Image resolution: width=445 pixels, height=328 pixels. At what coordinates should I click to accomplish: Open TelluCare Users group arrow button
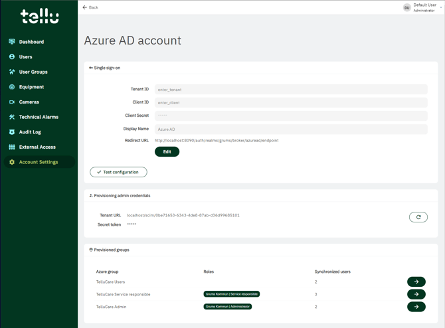point(416,282)
